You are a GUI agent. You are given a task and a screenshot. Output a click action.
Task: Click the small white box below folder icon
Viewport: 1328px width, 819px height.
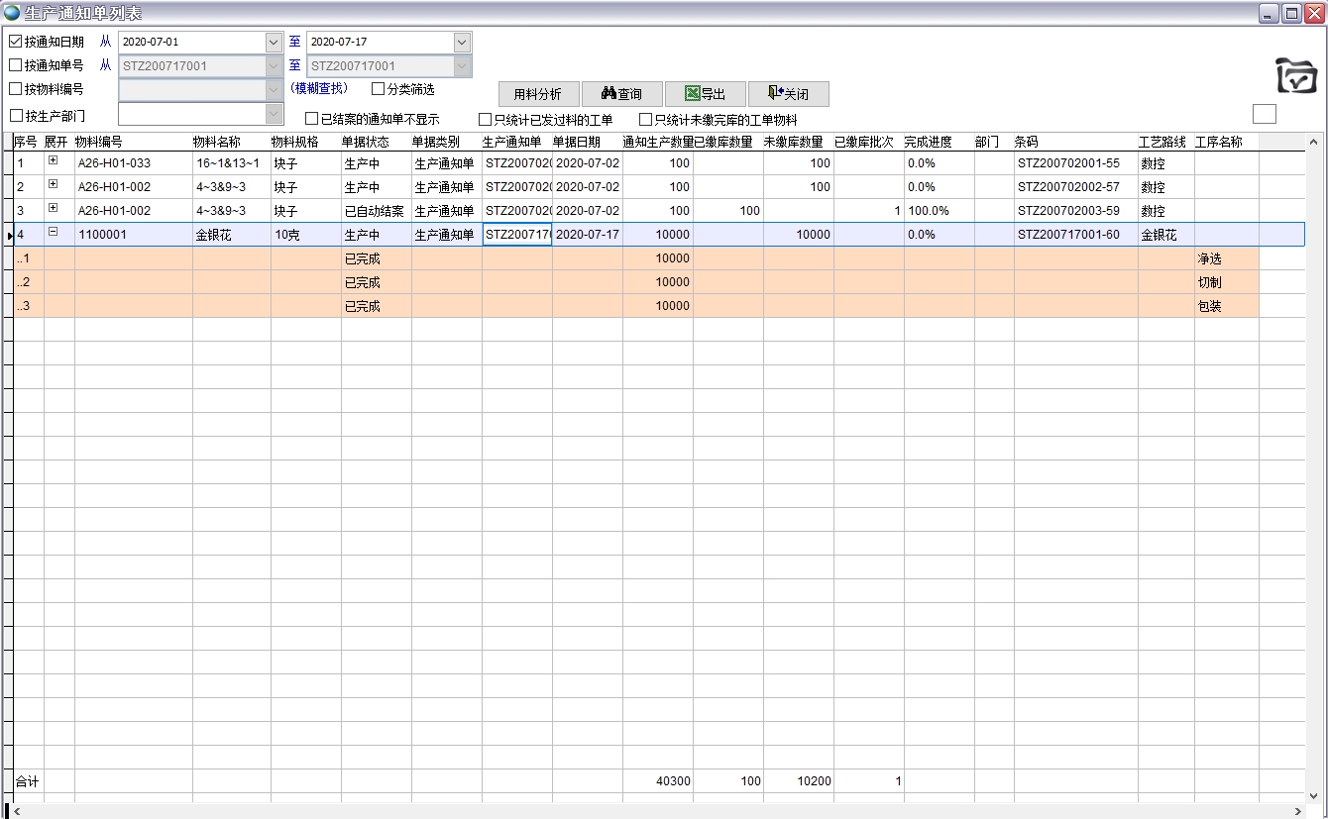[x=1264, y=114]
